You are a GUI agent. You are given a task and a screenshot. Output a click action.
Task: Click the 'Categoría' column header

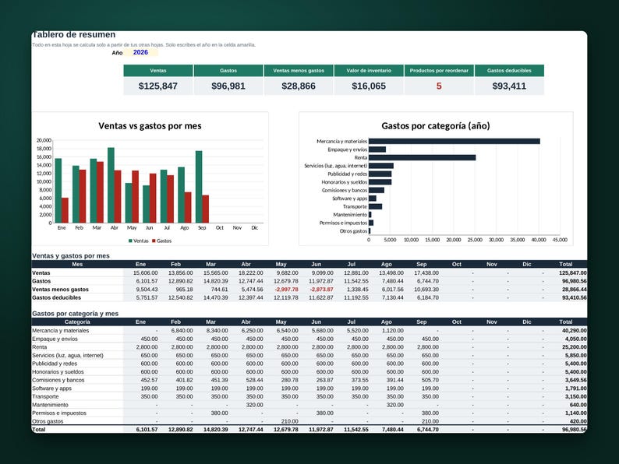(x=77, y=322)
